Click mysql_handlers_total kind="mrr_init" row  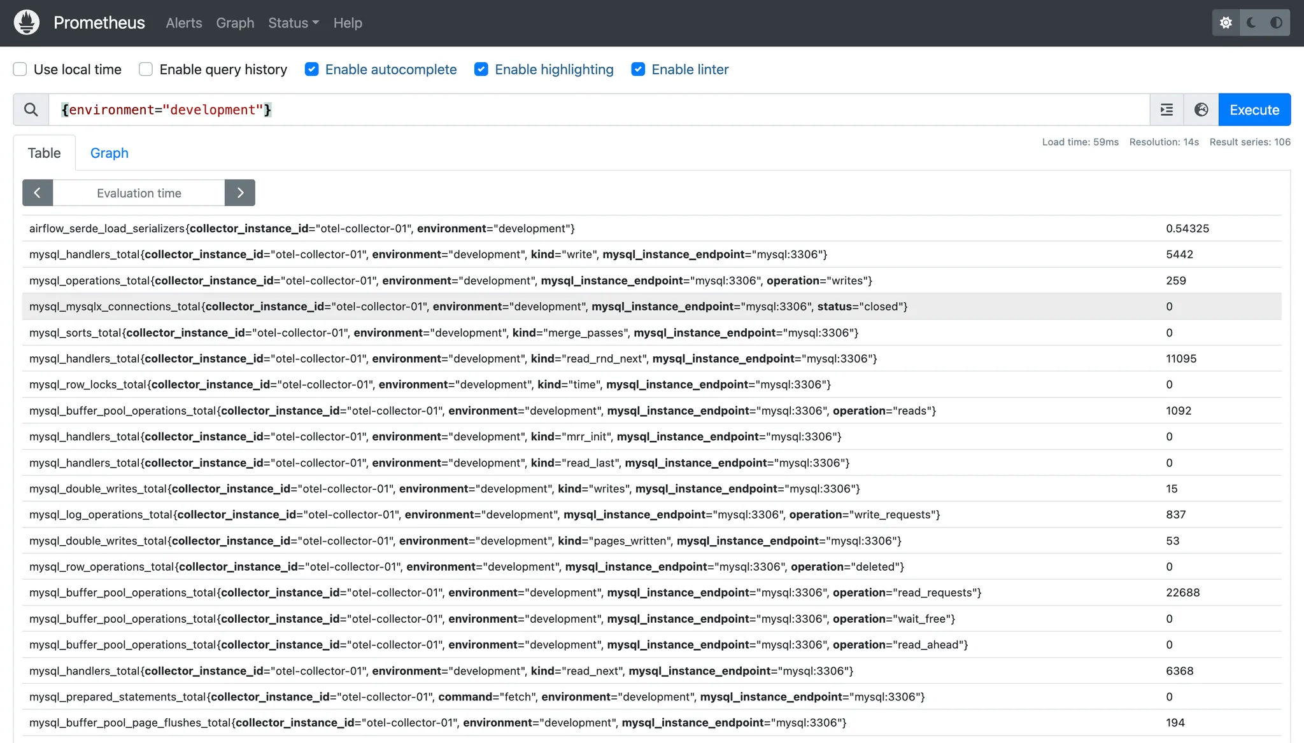point(652,437)
